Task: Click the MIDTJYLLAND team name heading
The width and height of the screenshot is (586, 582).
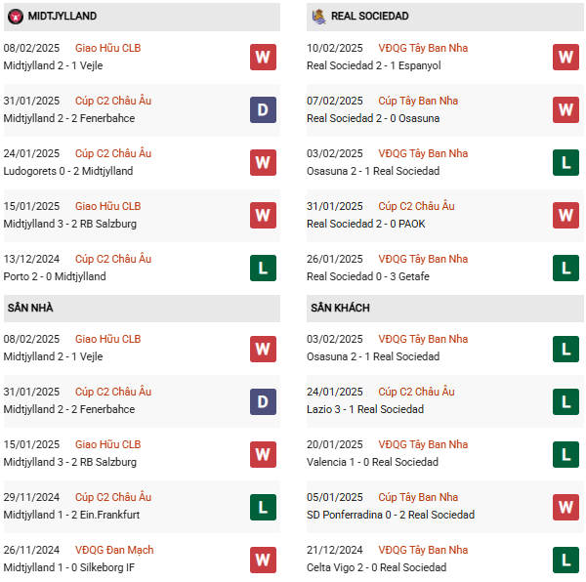Action: (x=63, y=17)
